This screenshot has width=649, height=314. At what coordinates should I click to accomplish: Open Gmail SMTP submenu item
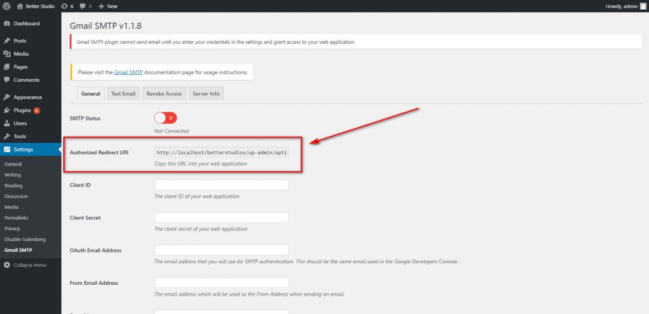point(18,250)
